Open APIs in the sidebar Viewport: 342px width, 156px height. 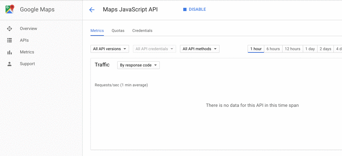(24, 40)
